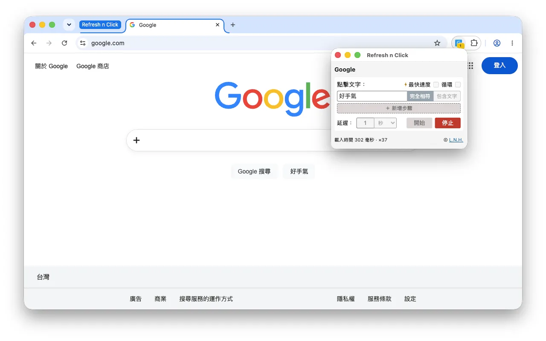546x341 pixels.
Task: Select the Refresh n Click tab group label
Action: [100, 25]
